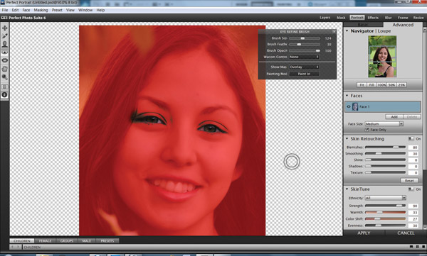This screenshot has height=256, width=427.
Task: Open the GROUPS presets tab
Action: click(67, 241)
